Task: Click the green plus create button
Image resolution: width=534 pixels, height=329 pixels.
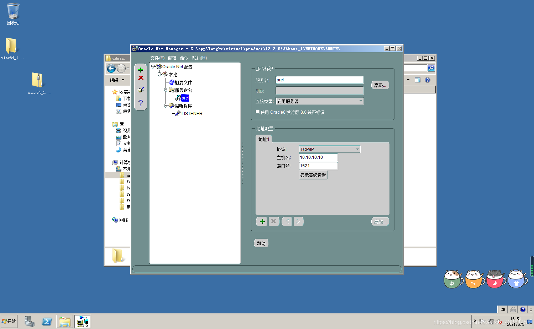Action: (x=141, y=70)
